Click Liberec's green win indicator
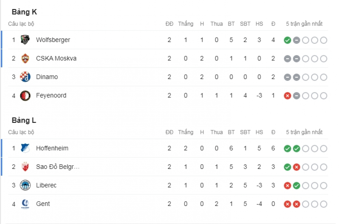 tap(296, 186)
